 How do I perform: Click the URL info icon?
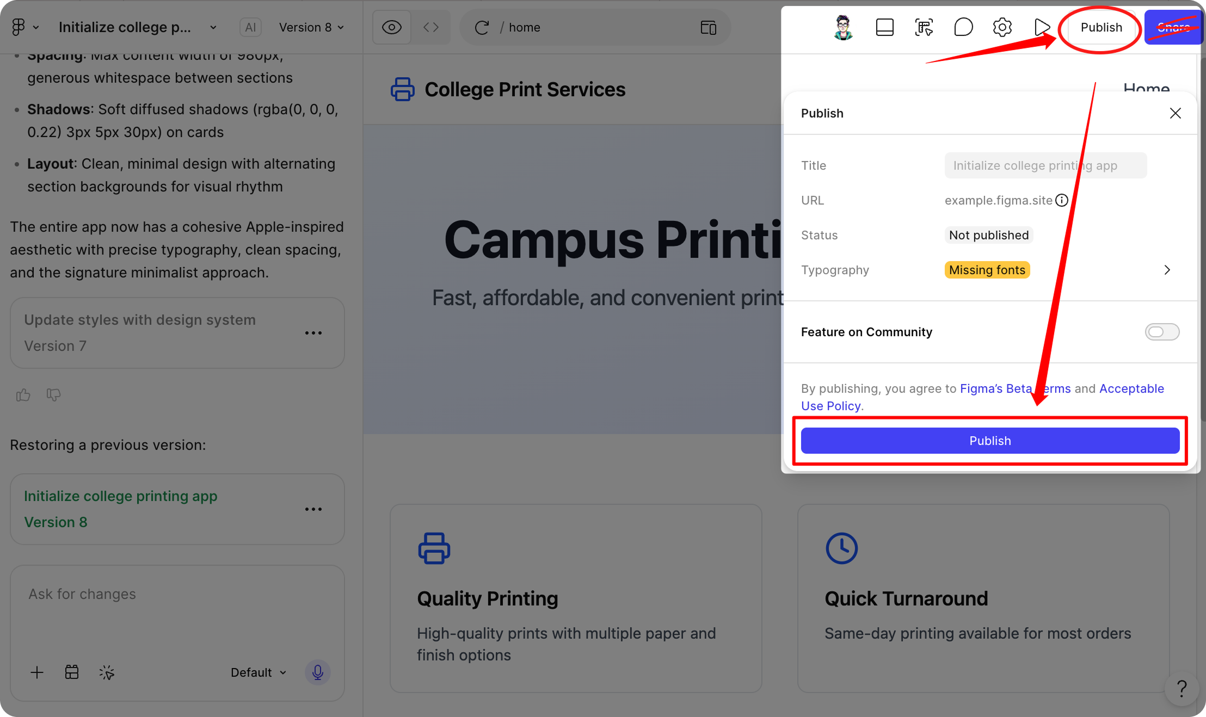click(1062, 200)
